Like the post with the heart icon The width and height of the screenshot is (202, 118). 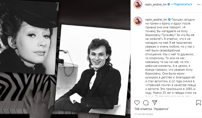tap(137, 103)
